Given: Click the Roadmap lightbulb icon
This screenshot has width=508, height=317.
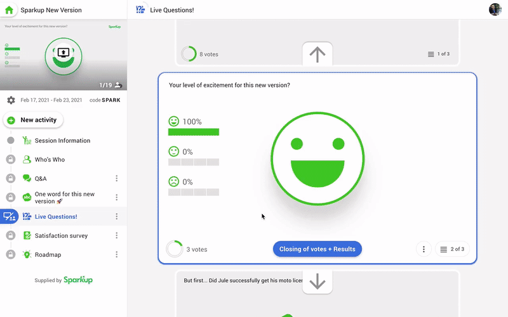Looking at the screenshot, I should pyautogui.click(x=27, y=254).
